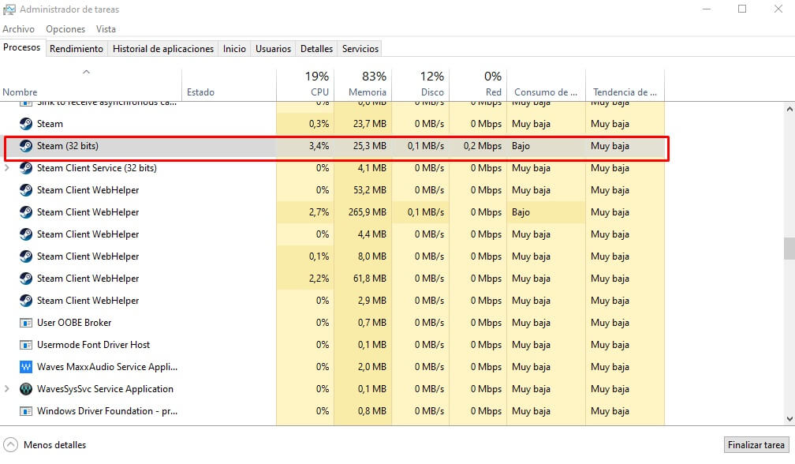Click the Waves MaxxAudio Service icon
Viewport: 795px width, 464px height.
26,367
